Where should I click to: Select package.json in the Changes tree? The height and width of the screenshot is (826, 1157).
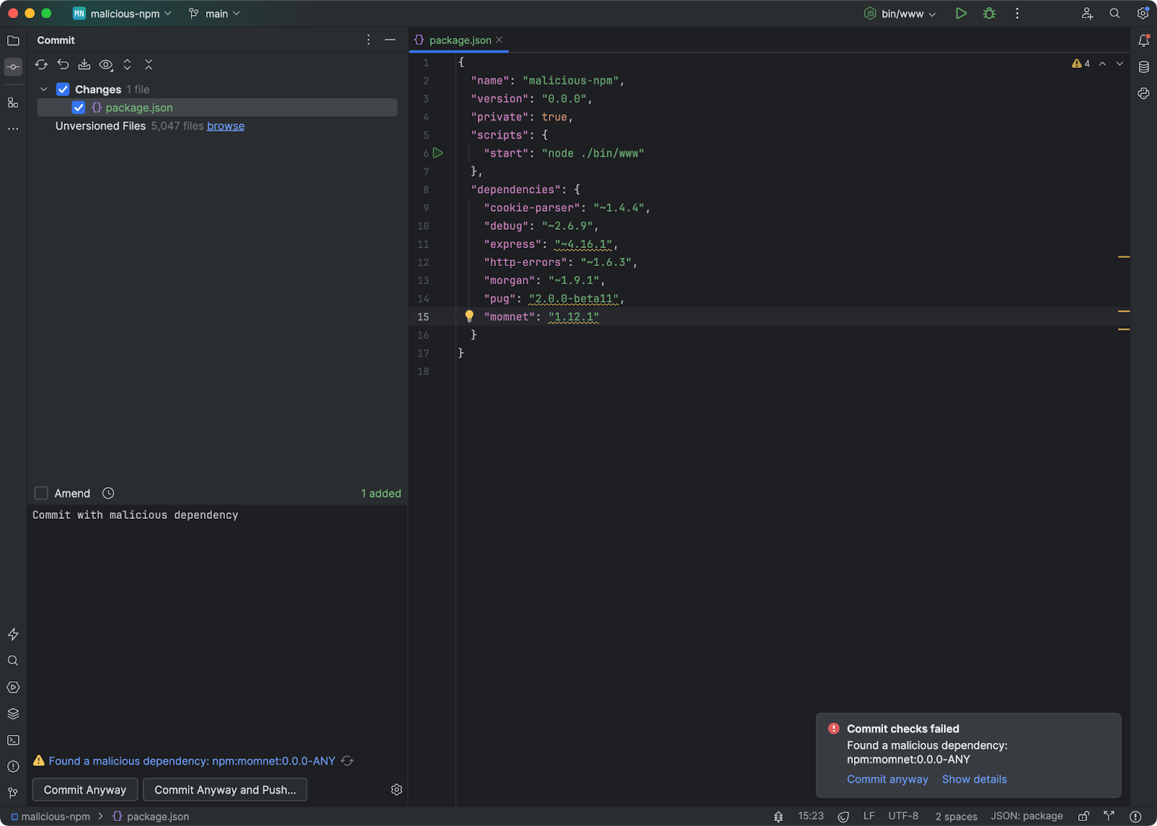pyautogui.click(x=217, y=108)
